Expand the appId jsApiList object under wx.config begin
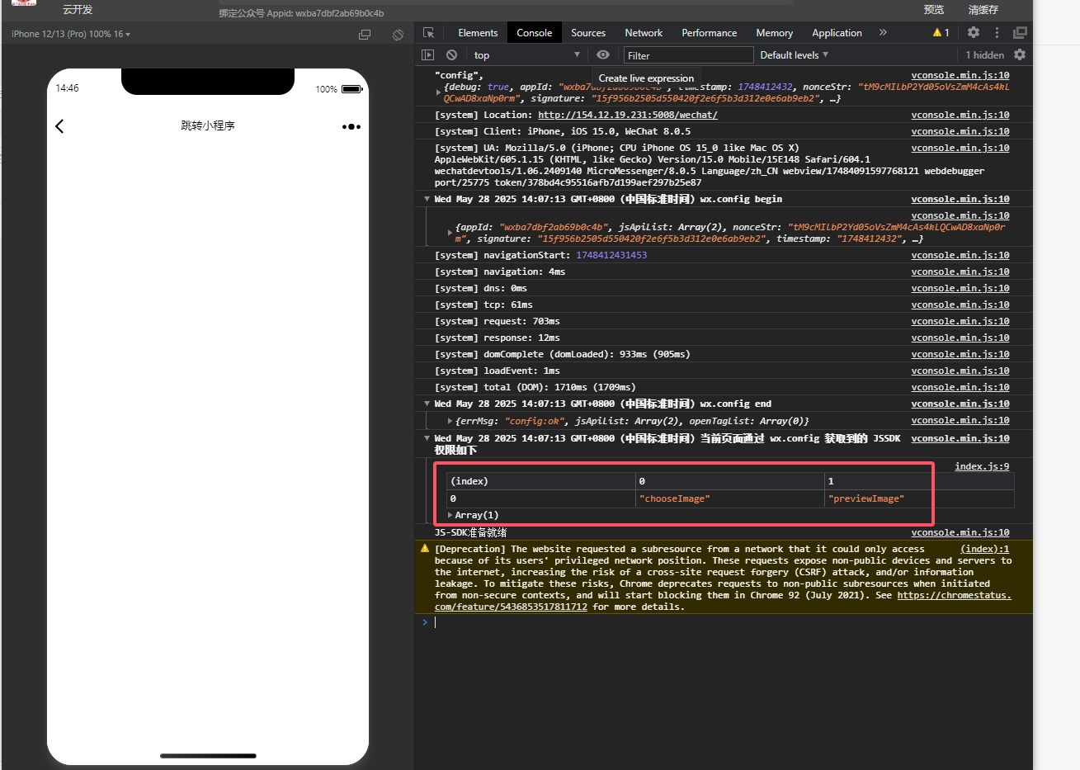This screenshot has width=1080, height=770. 450,233
